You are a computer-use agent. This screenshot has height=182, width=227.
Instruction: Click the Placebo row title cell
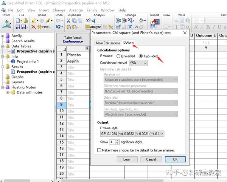tap(78, 55)
